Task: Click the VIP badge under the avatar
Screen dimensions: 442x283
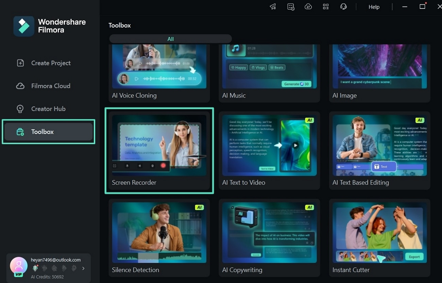Action: 18,275
